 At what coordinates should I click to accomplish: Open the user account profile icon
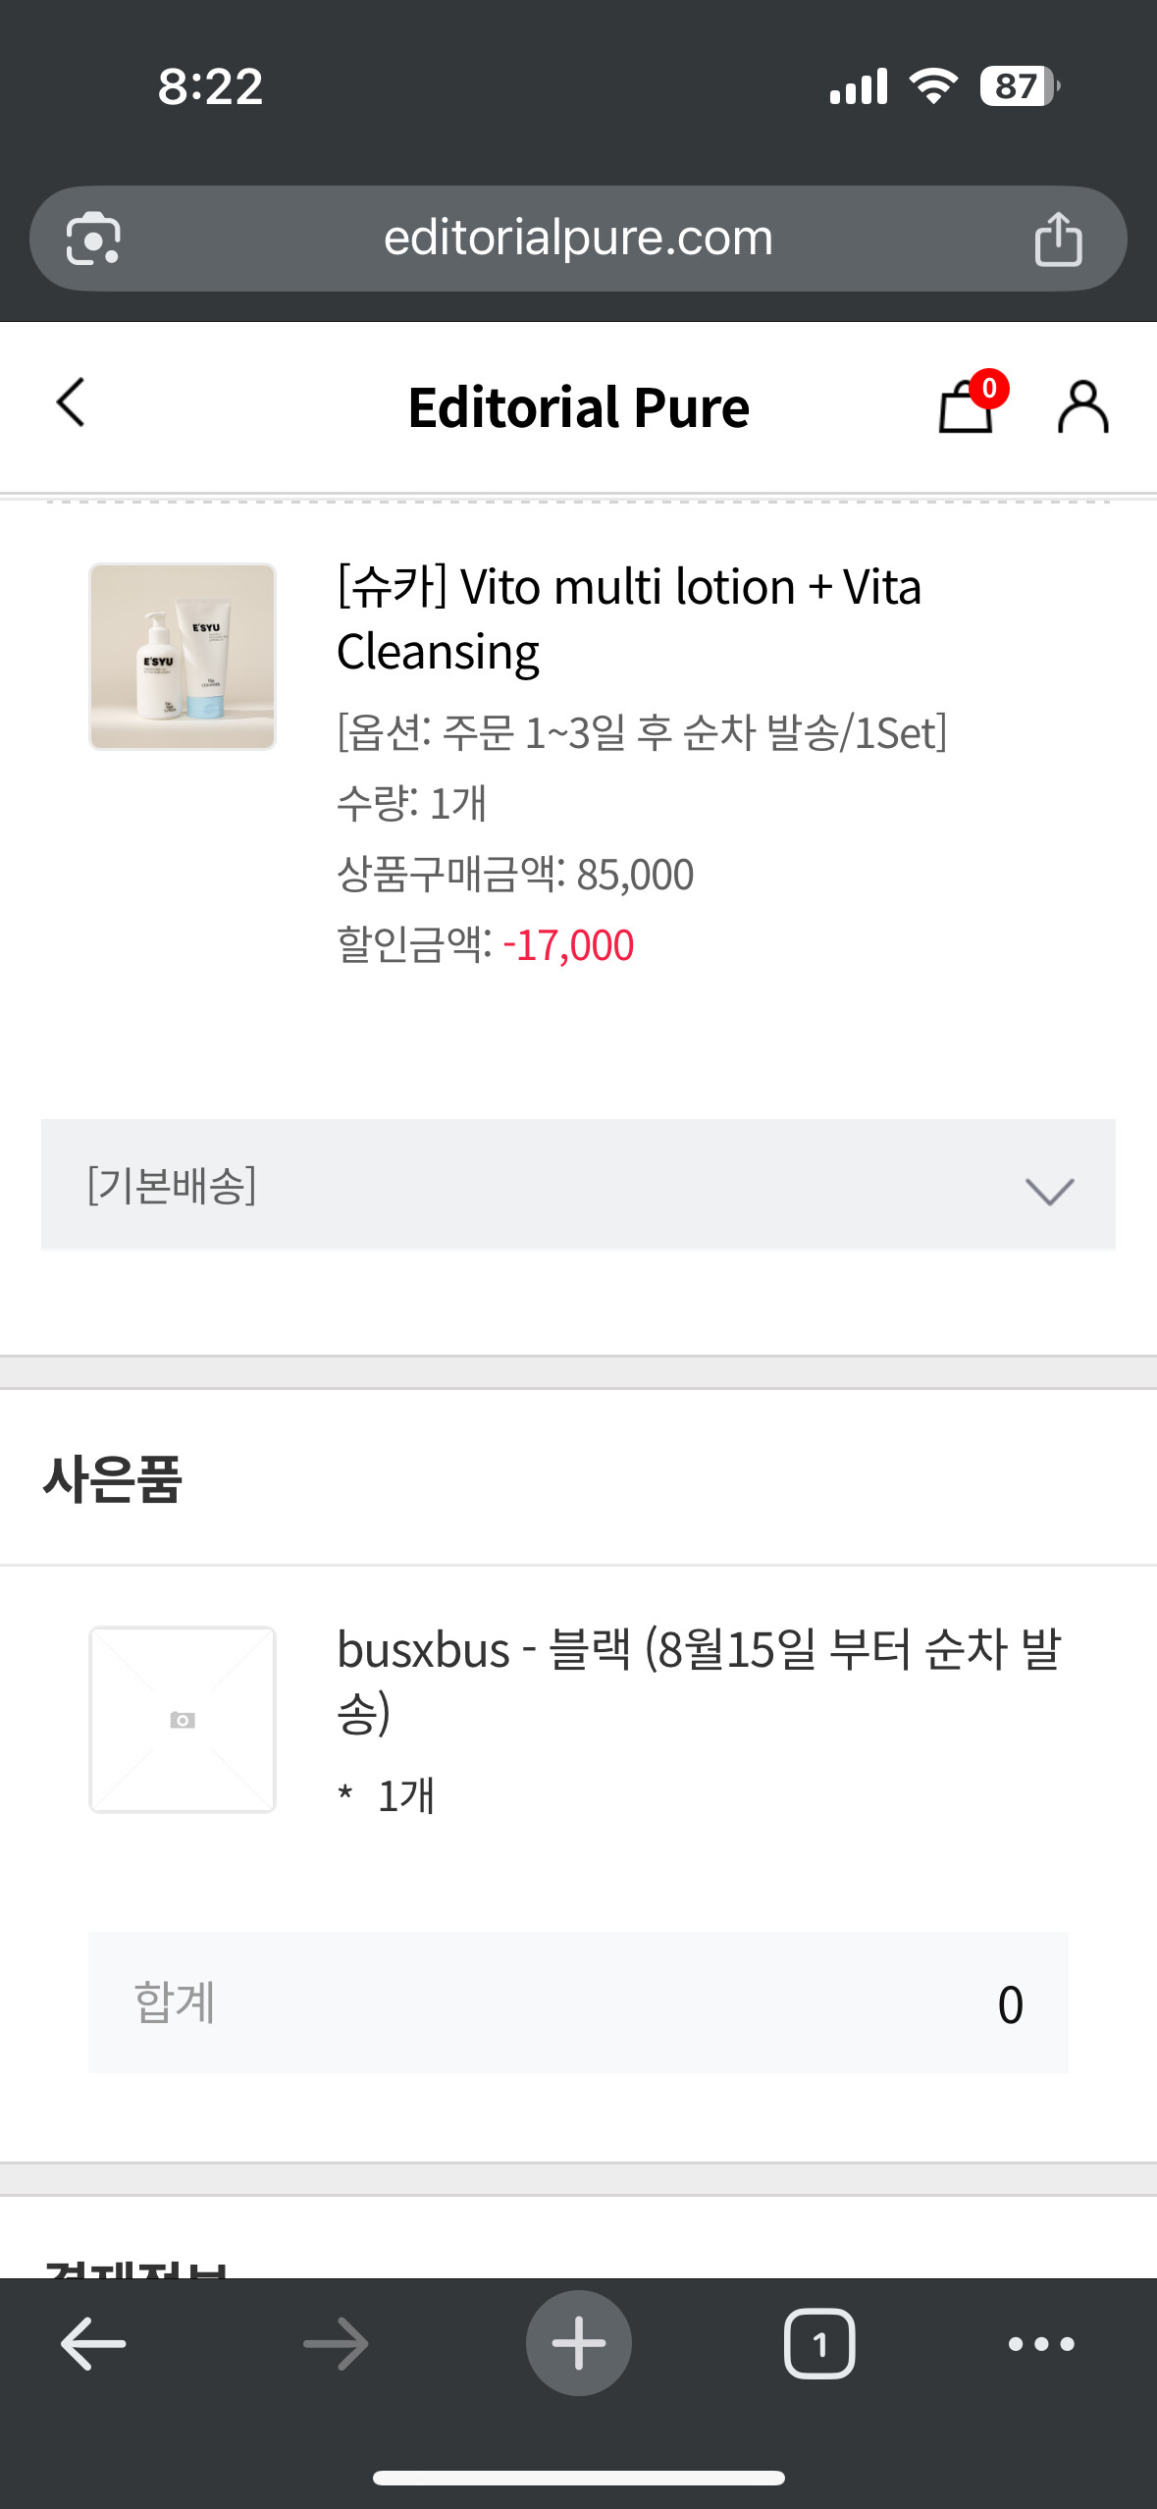coord(1082,406)
